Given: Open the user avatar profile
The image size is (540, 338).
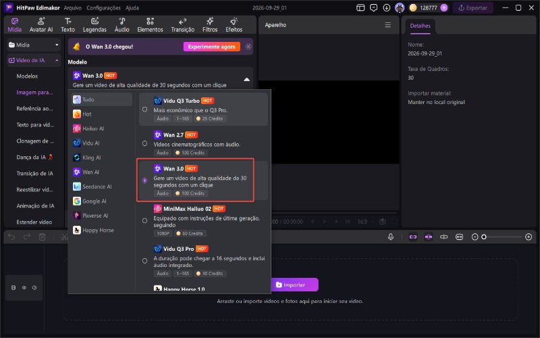Looking at the screenshot, I should 400,7.
